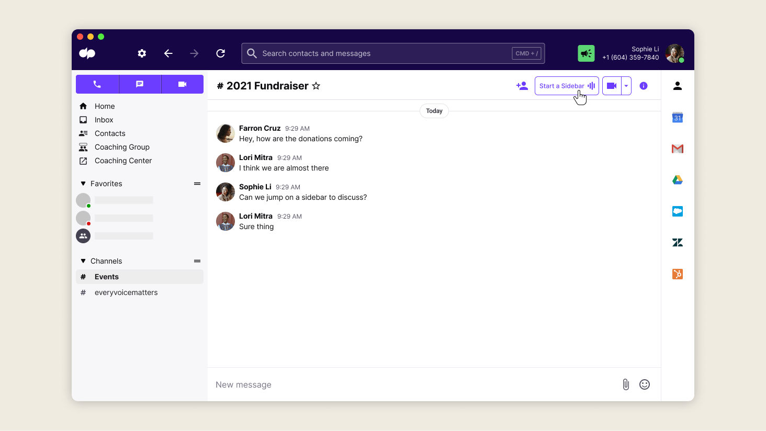Add members using the person-add icon

click(521, 85)
